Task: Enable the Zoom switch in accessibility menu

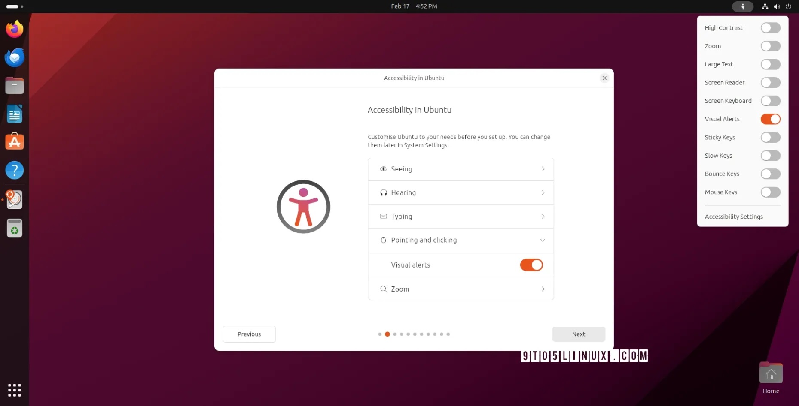Action: (x=771, y=46)
